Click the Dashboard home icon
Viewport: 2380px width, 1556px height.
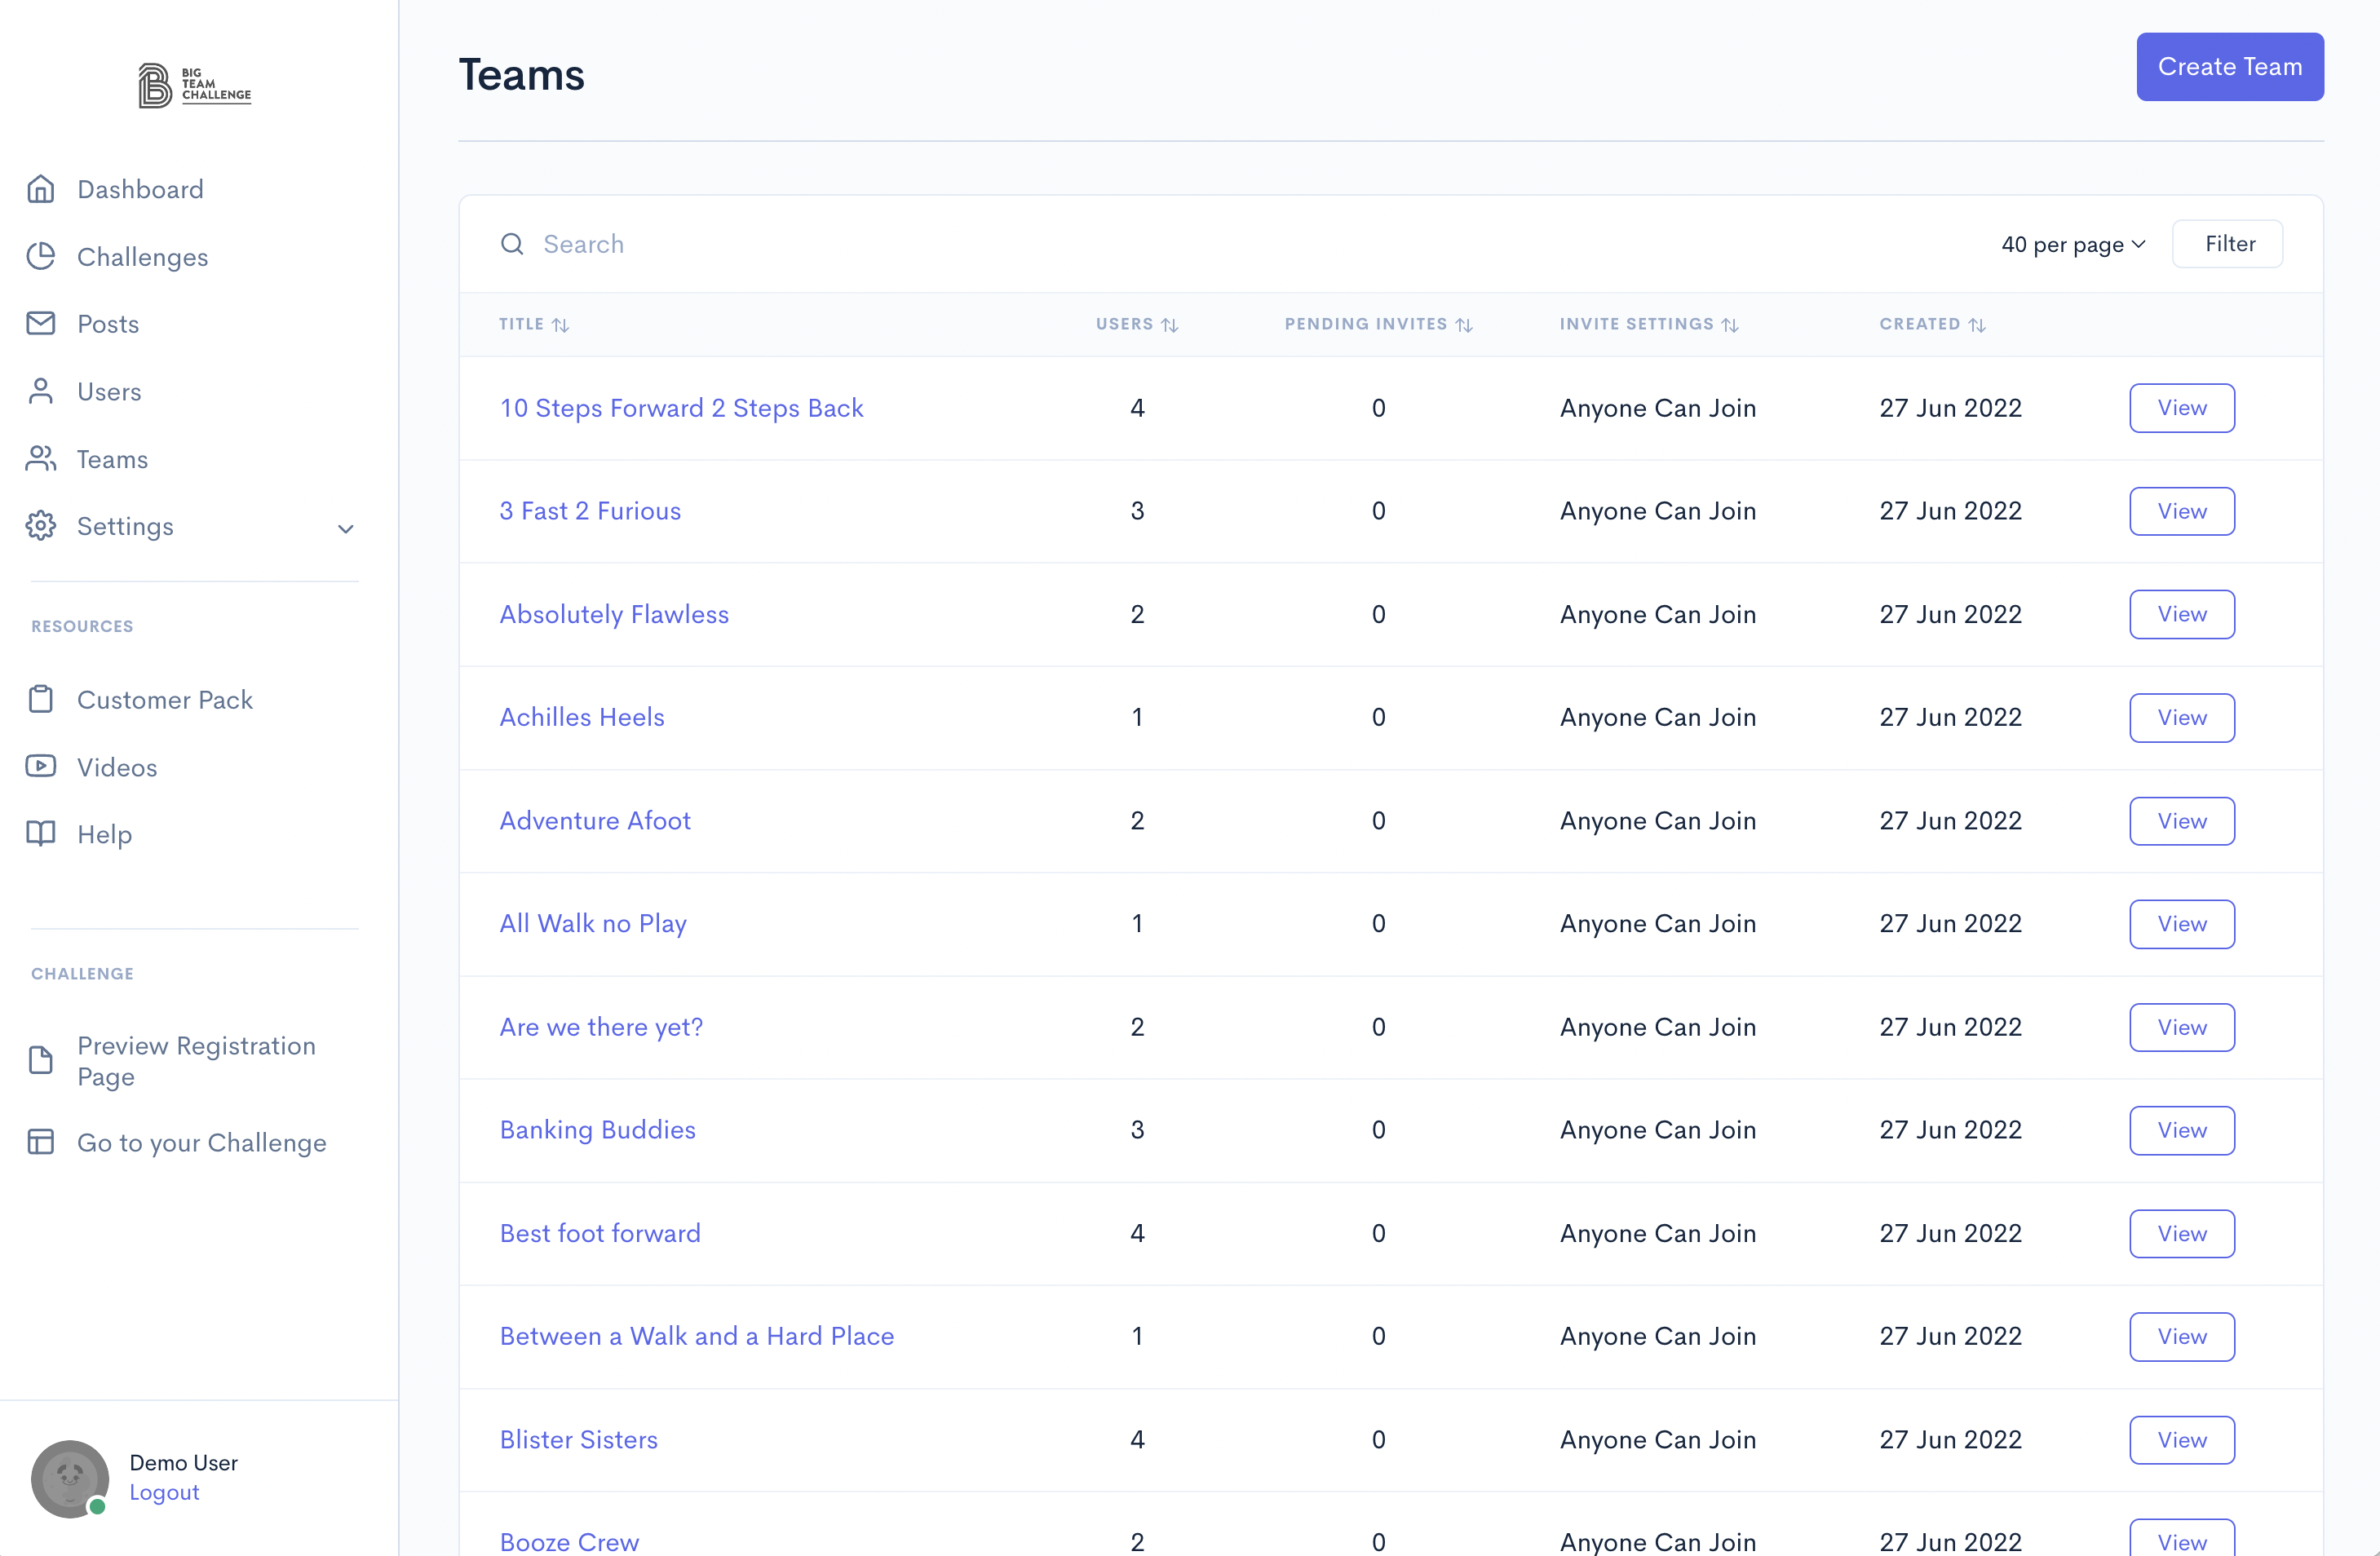tap(41, 189)
